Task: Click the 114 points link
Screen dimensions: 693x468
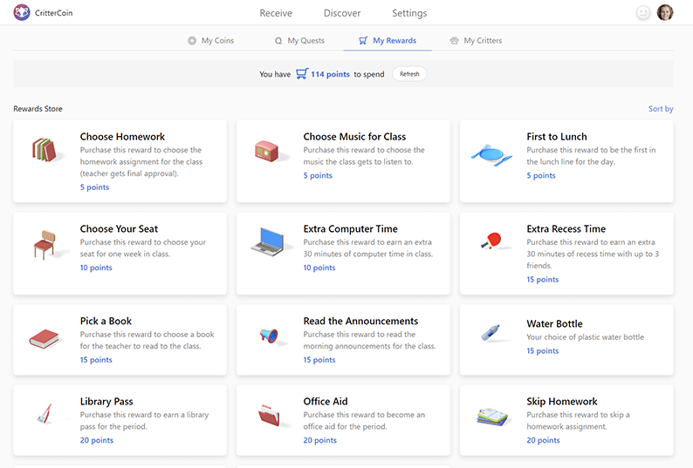Action: pyautogui.click(x=330, y=74)
